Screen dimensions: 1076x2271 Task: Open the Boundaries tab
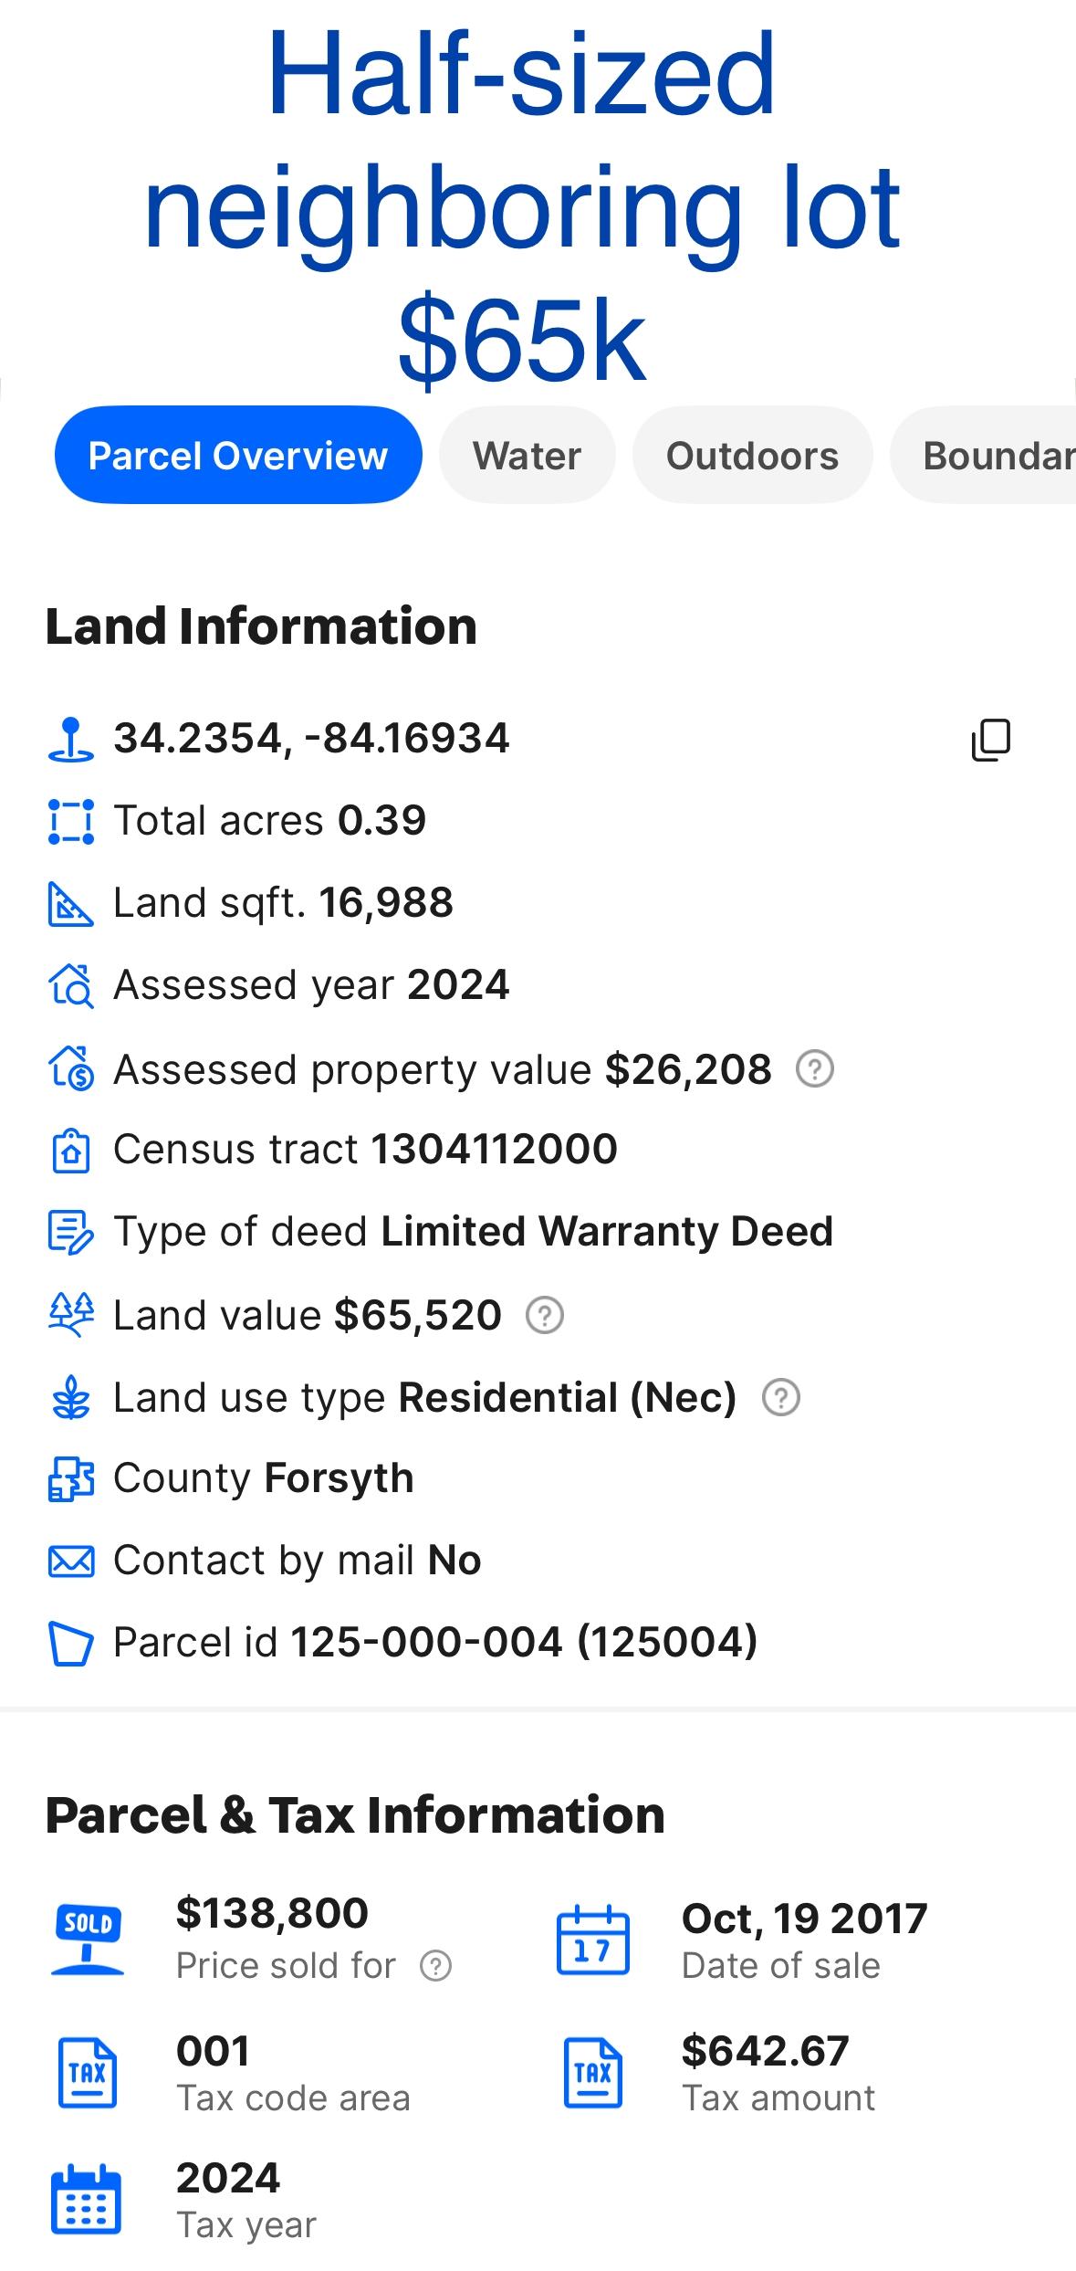(x=984, y=455)
